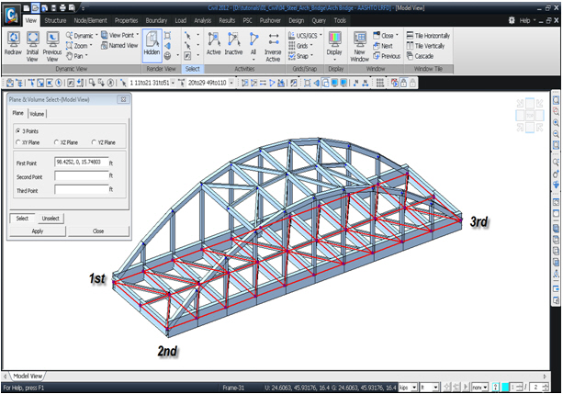Click the Second Point input field

coord(81,176)
